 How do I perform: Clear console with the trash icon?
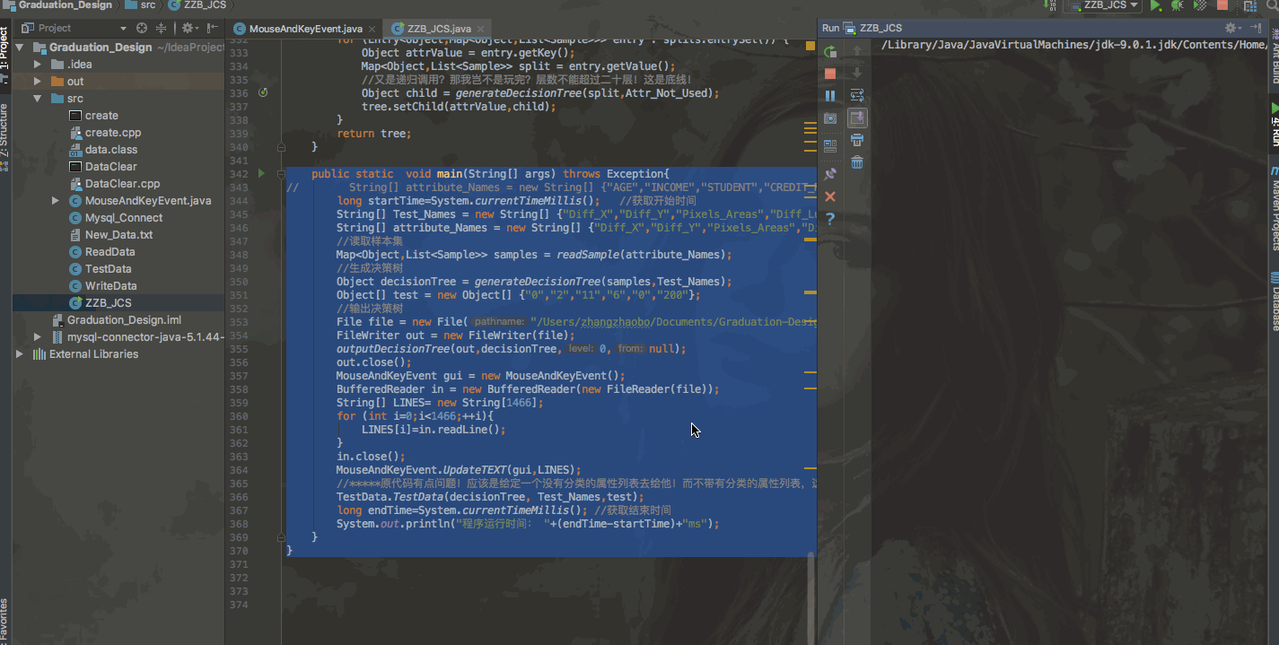[857, 162]
